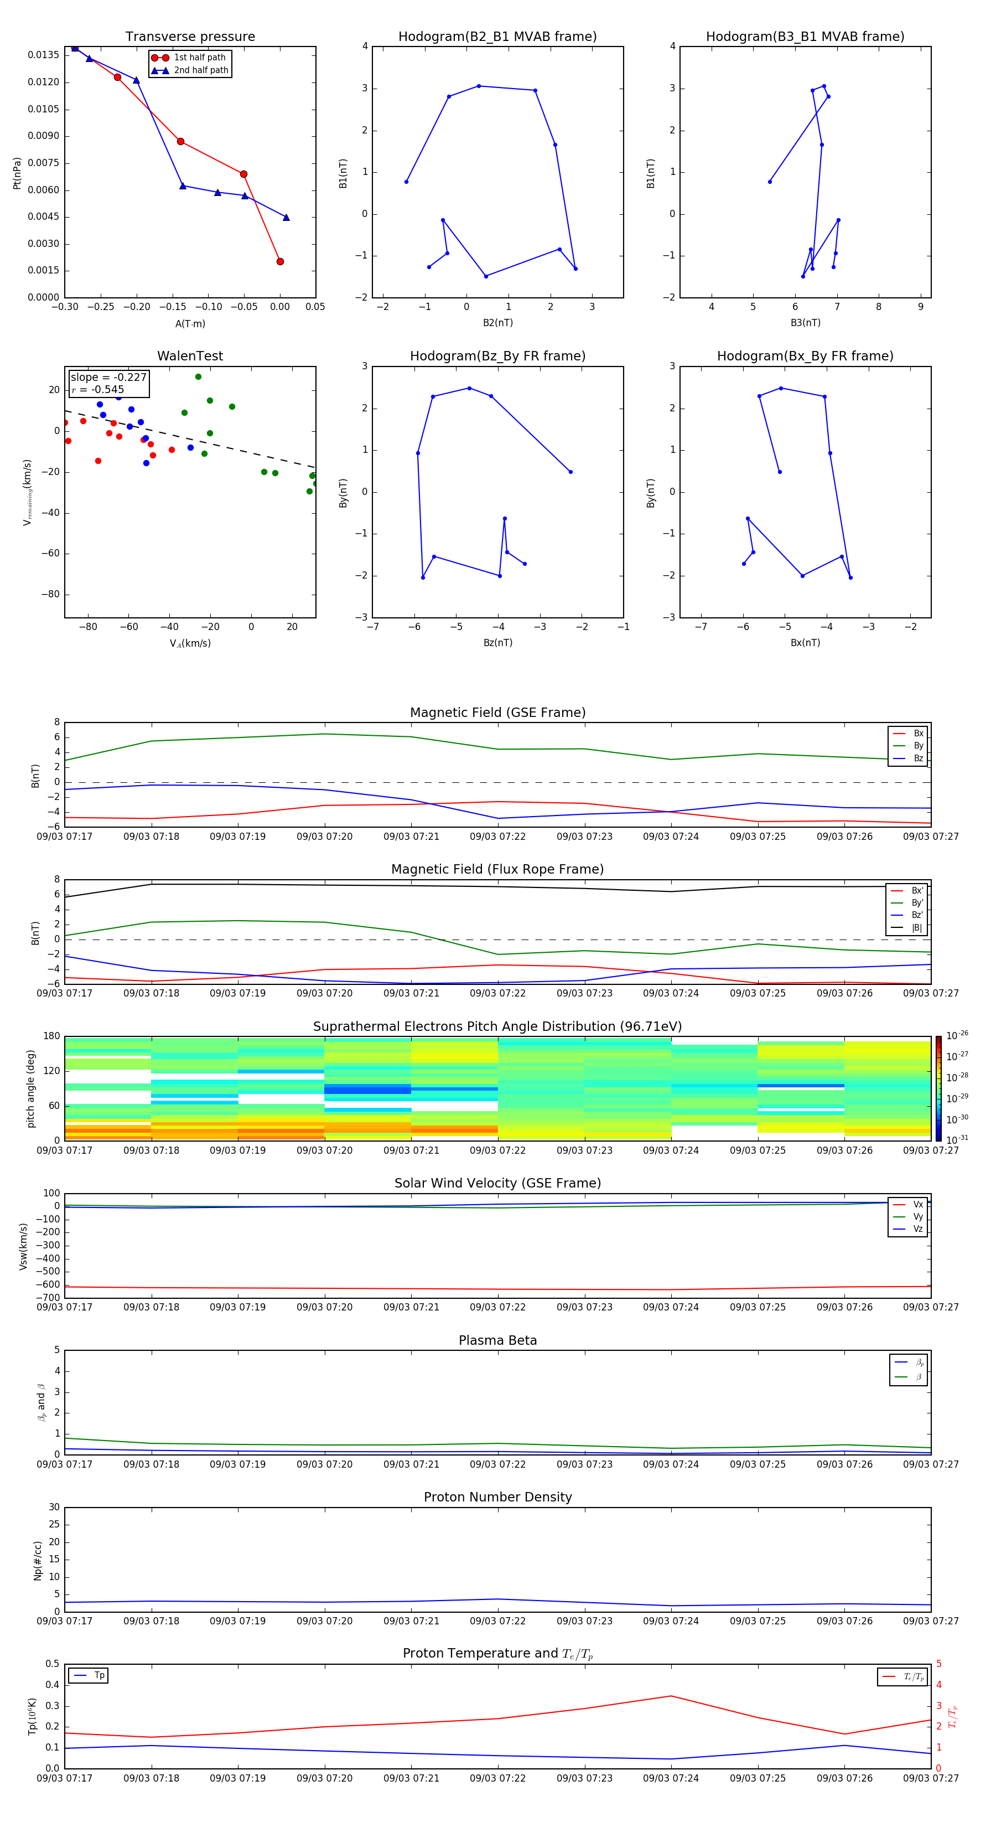Click the last blue triangle of 2nd half path

pos(287,218)
